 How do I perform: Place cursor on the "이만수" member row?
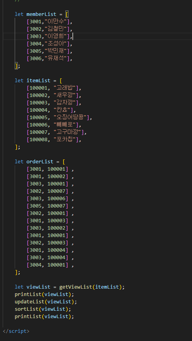pos(50,22)
